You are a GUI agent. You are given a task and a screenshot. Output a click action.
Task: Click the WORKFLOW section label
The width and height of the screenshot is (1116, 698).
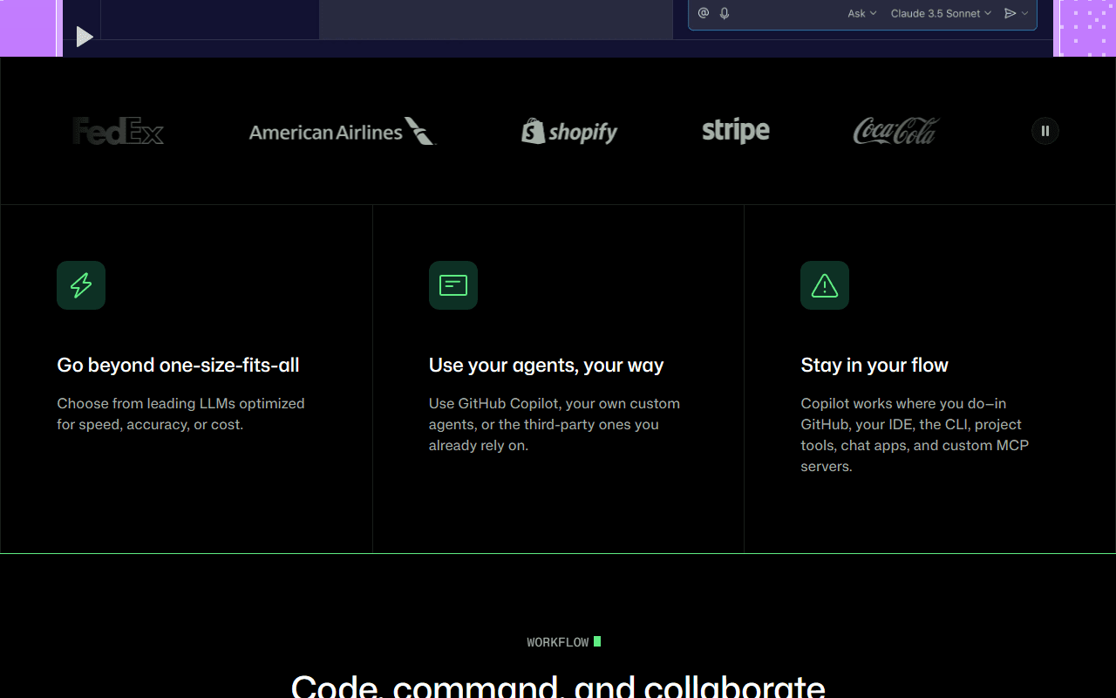[558, 642]
